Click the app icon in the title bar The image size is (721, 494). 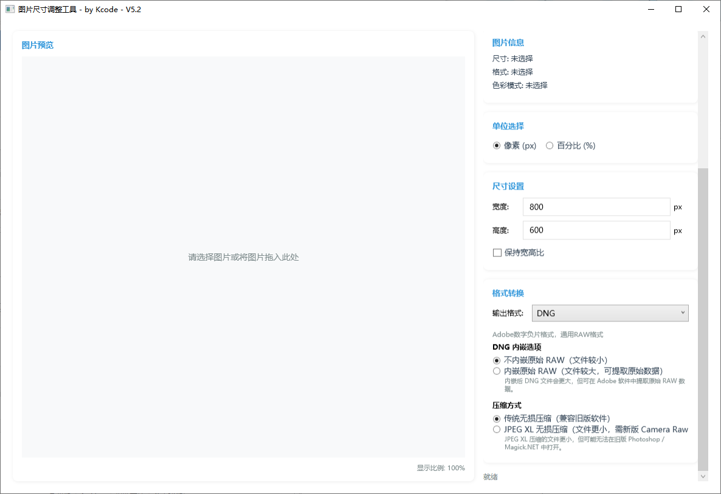click(10, 9)
